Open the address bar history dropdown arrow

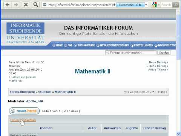(146, 5)
